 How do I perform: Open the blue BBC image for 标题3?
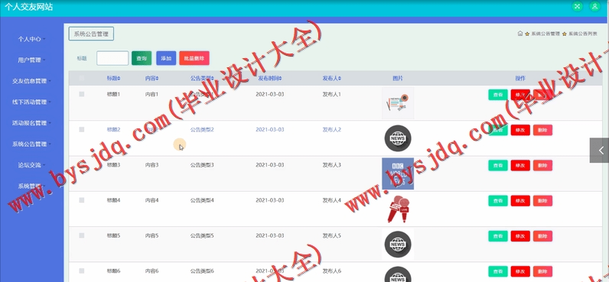coord(398,173)
